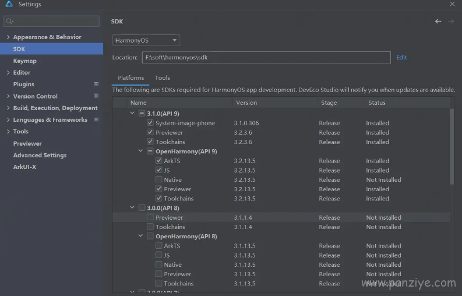Click the back arrow navigation icon
Viewport: 462px width, 296px height.
pyautogui.click(x=438, y=21)
